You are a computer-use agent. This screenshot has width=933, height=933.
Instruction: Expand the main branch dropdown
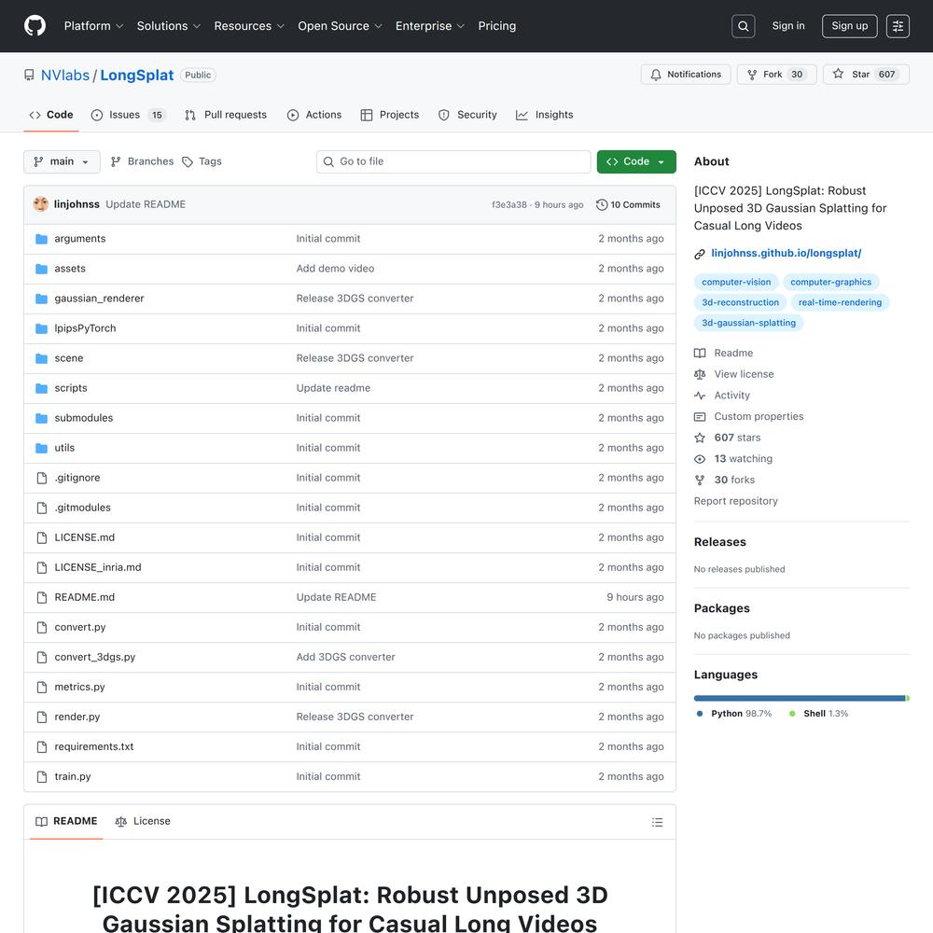(x=62, y=161)
